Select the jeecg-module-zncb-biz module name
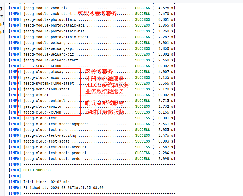 (45, 8)
